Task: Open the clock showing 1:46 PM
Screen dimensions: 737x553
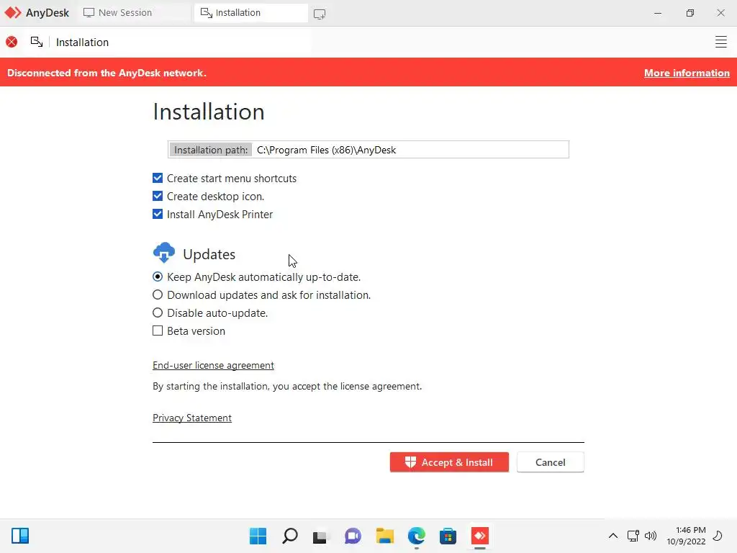Action: click(686, 536)
